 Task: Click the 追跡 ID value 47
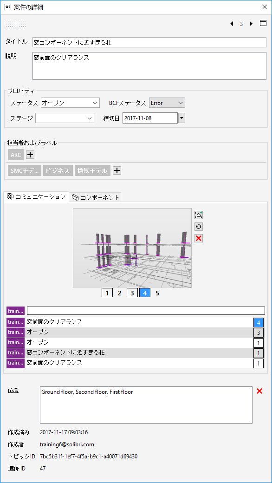click(x=43, y=469)
